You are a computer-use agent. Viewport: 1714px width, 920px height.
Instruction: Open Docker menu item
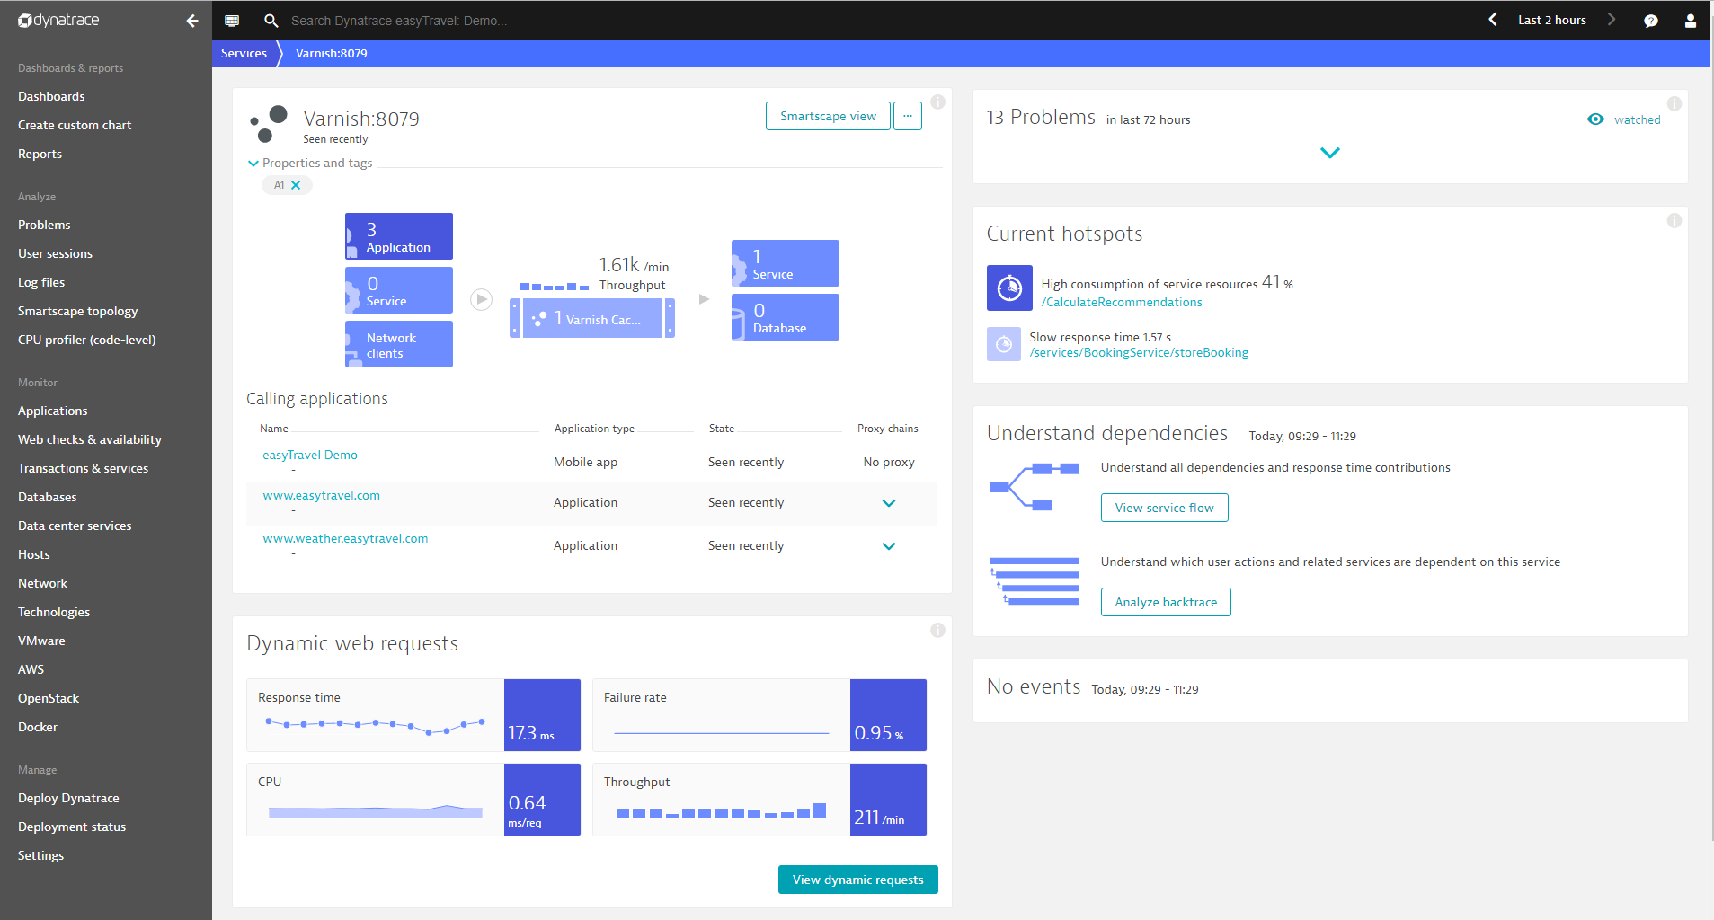[38, 727]
